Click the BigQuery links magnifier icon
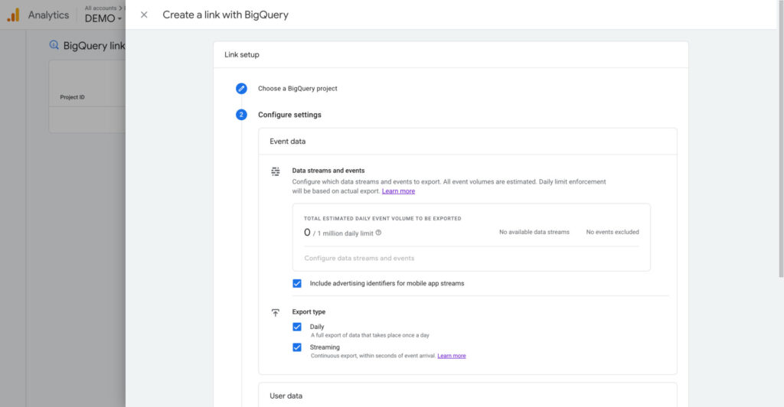The height and width of the screenshot is (407, 784). 54,45
